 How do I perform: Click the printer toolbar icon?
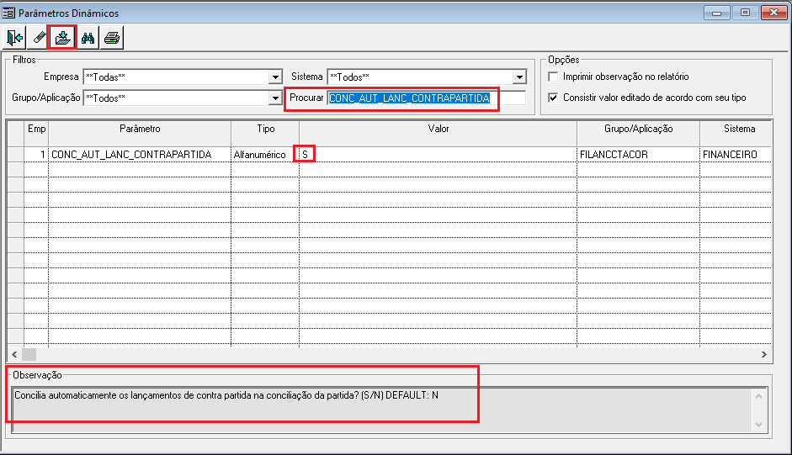112,38
